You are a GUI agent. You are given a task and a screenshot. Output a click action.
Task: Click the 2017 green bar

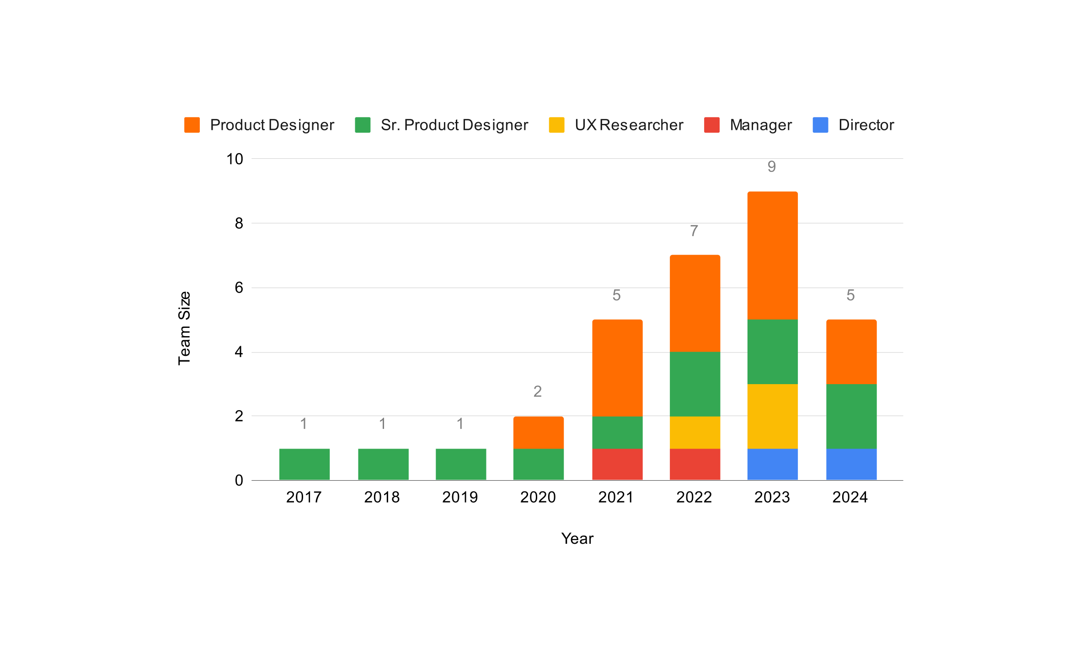coord(304,464)
